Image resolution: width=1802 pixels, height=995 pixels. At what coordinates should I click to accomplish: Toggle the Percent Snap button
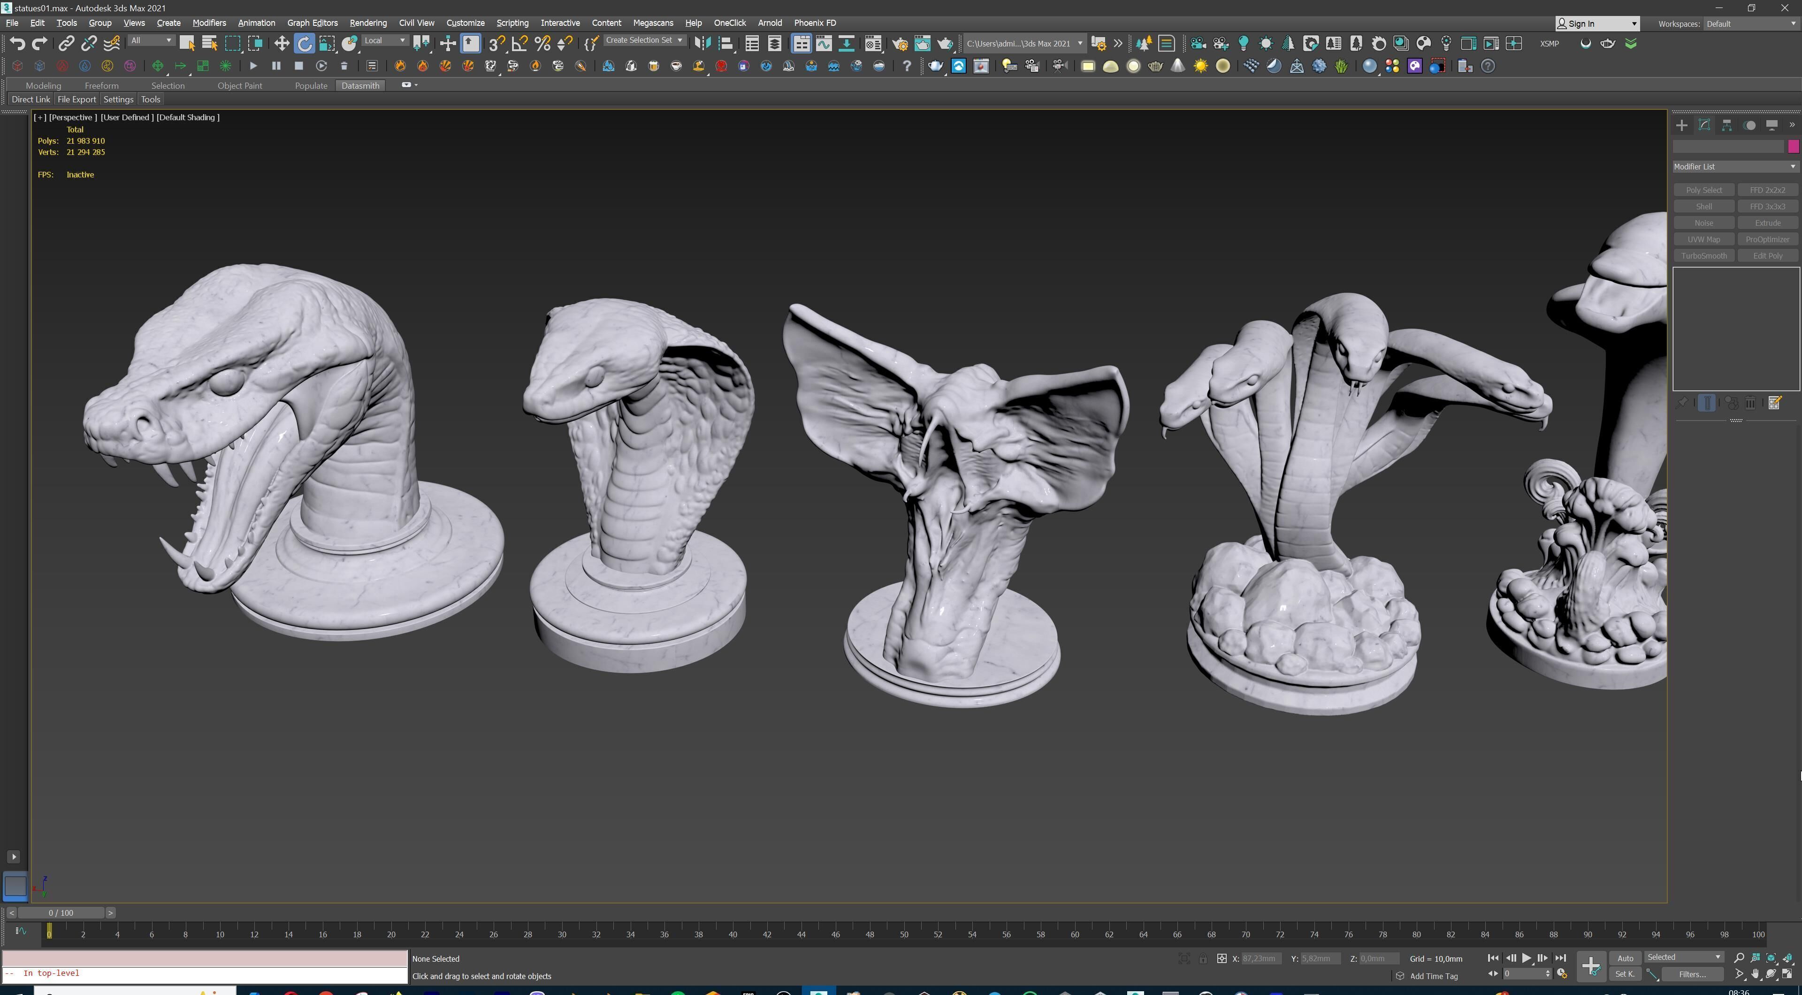coord(542,43)
